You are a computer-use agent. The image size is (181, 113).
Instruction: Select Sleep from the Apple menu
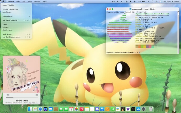[x=16, y=25]
